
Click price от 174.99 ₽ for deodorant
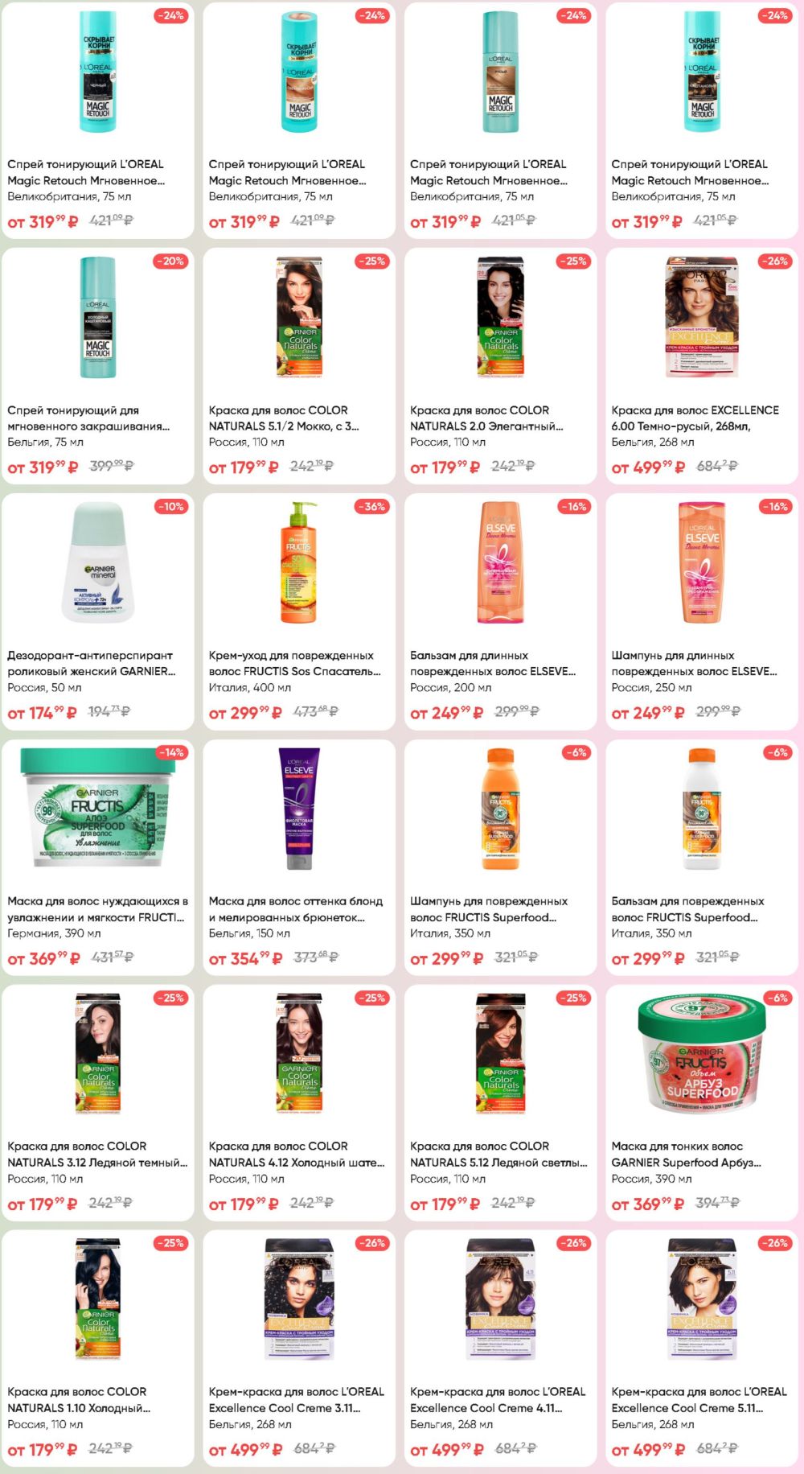point(42,713)
